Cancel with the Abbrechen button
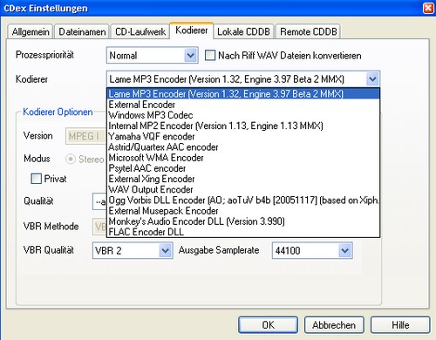 click(x=334, y=324)
